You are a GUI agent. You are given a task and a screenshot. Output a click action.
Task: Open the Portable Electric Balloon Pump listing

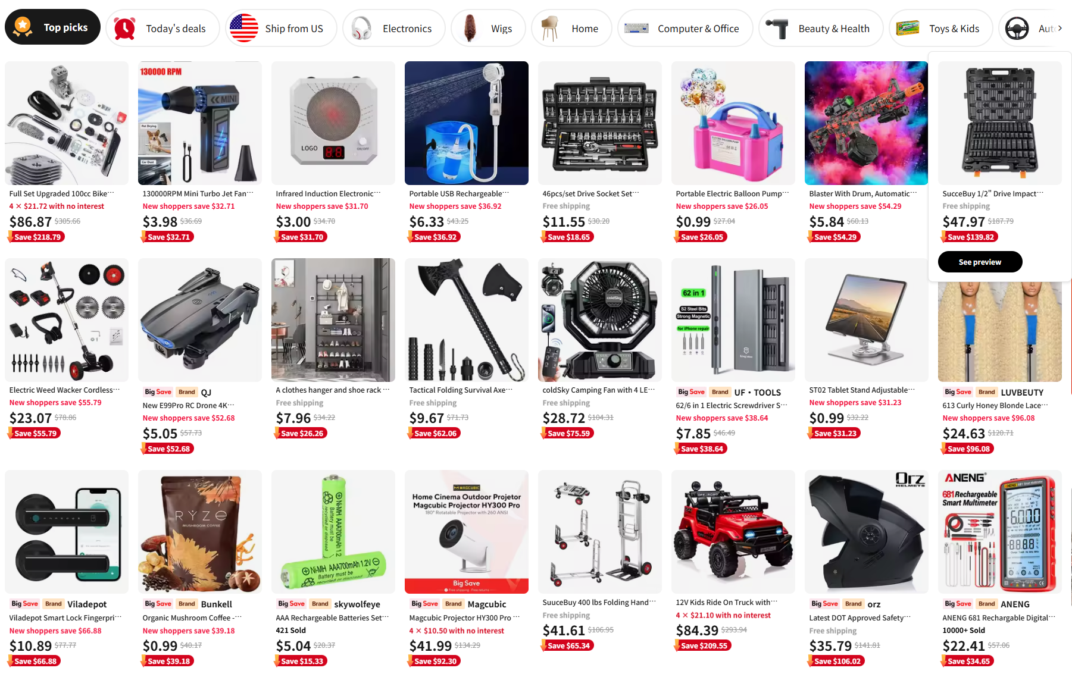coord(732,193)
